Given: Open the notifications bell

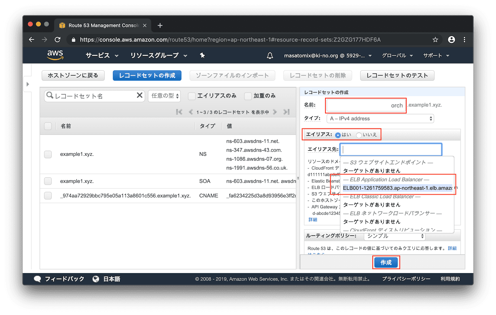Looking at the screenshot, I should (270, 56).
